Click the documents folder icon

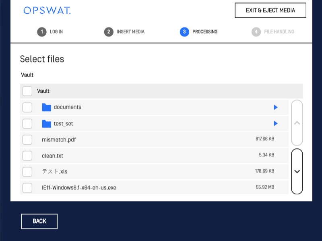tap(47, 107)
